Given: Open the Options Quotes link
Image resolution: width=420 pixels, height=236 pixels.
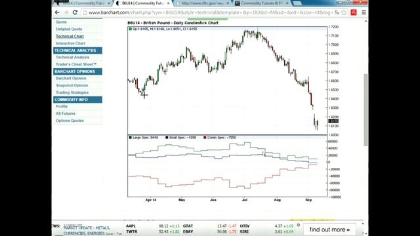Looking at the screenshot, I should tap(70, 121).
